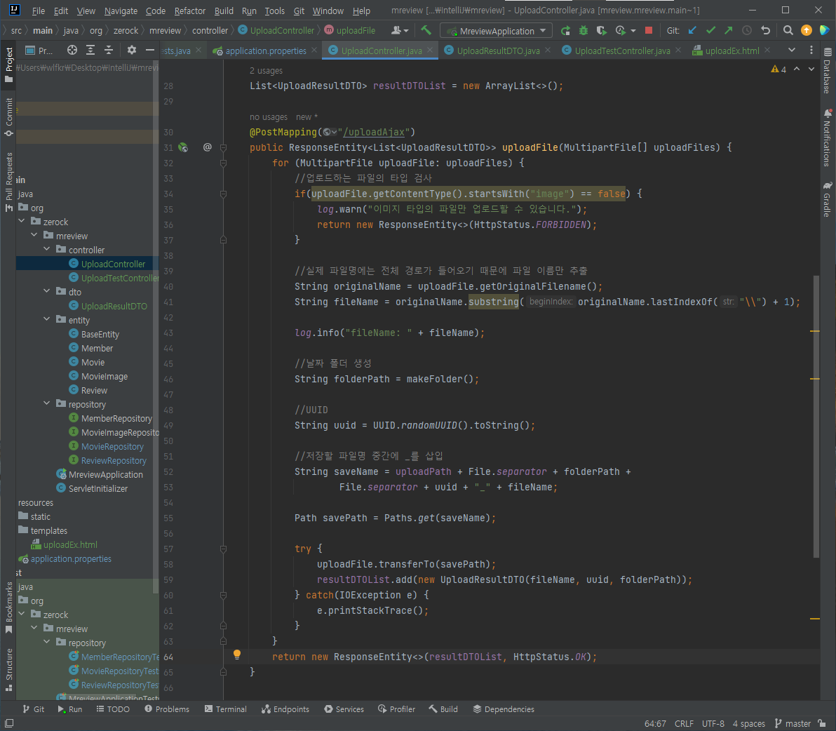The height and width of the screenshot is (731, 836).
Task: Rollback changes with undo arrow icon
Action: 766,30
